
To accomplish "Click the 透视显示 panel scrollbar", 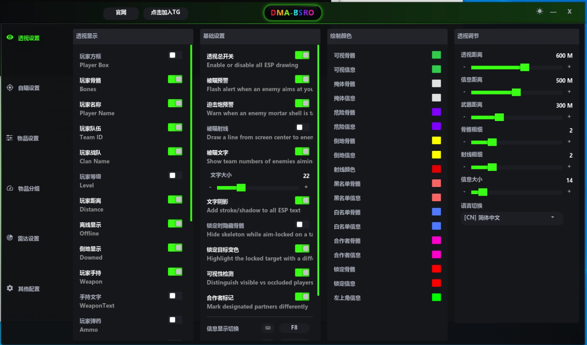I will (x=191, y=133).
